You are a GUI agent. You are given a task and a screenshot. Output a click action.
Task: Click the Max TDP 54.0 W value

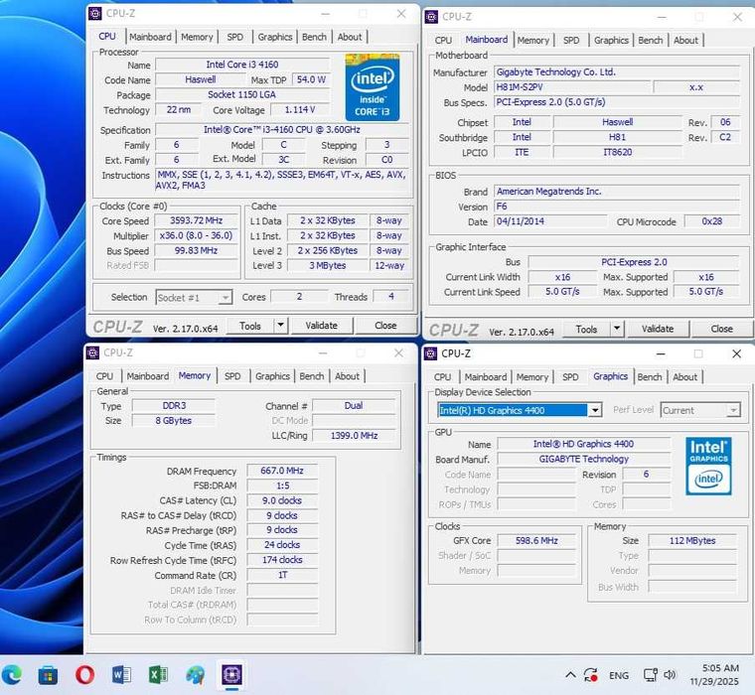tap(311, 79)
